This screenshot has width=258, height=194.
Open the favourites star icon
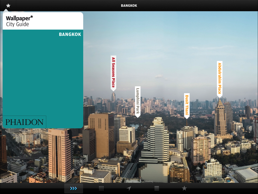(x=184, y=188)
